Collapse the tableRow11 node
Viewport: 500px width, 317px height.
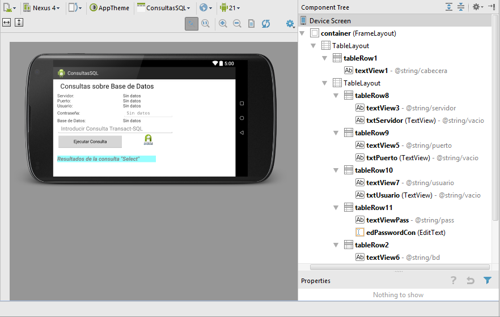(x=336, y=208)
